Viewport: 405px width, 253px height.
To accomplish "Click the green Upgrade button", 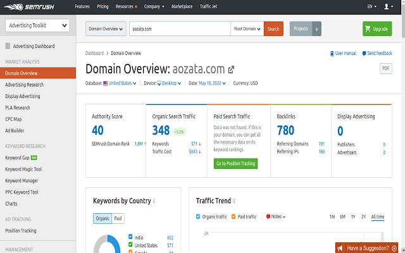I will [x=377, y=29].
